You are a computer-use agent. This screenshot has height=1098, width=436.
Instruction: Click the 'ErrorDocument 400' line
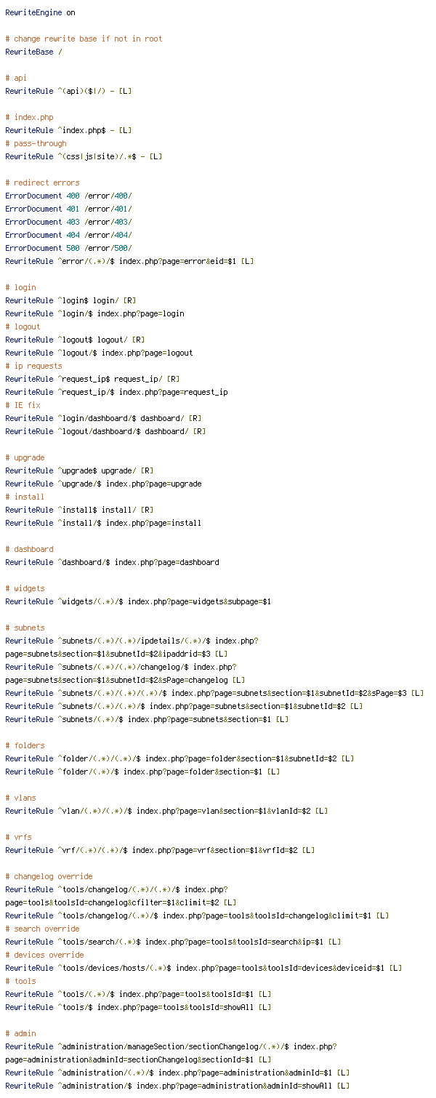pyautogui.click(x=68, y=196)
